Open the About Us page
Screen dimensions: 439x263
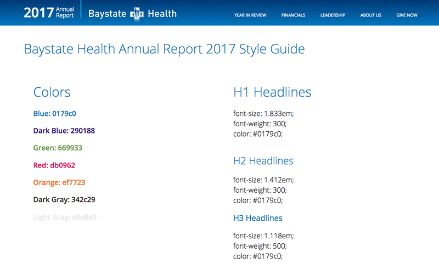point(371,15)
